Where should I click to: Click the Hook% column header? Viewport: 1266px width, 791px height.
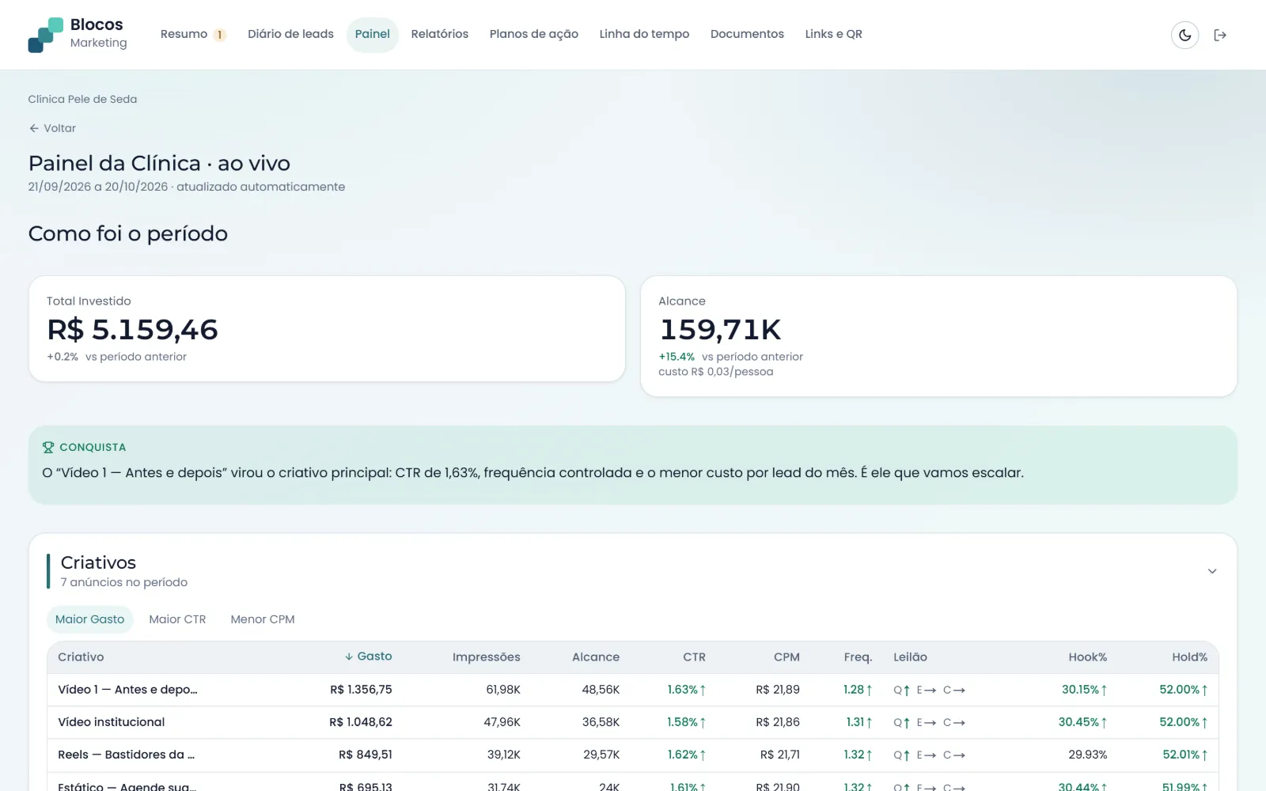1087,657
